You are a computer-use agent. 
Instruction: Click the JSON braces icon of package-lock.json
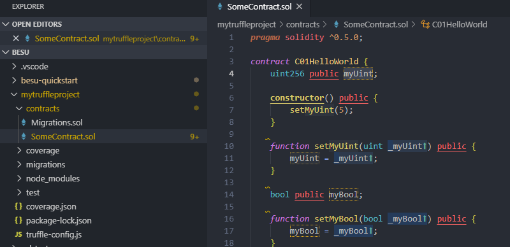18,220
